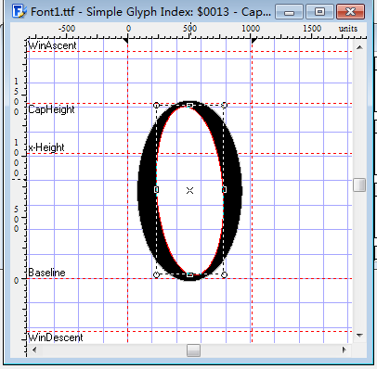The image size is (377, 369).
Task: Click the left side bearing marker at 0
Action: pos(125,41)
